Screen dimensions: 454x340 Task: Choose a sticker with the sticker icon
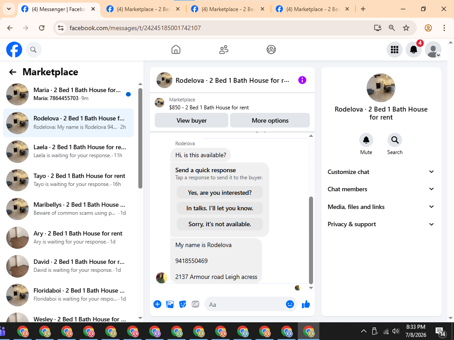coord(183,304)
